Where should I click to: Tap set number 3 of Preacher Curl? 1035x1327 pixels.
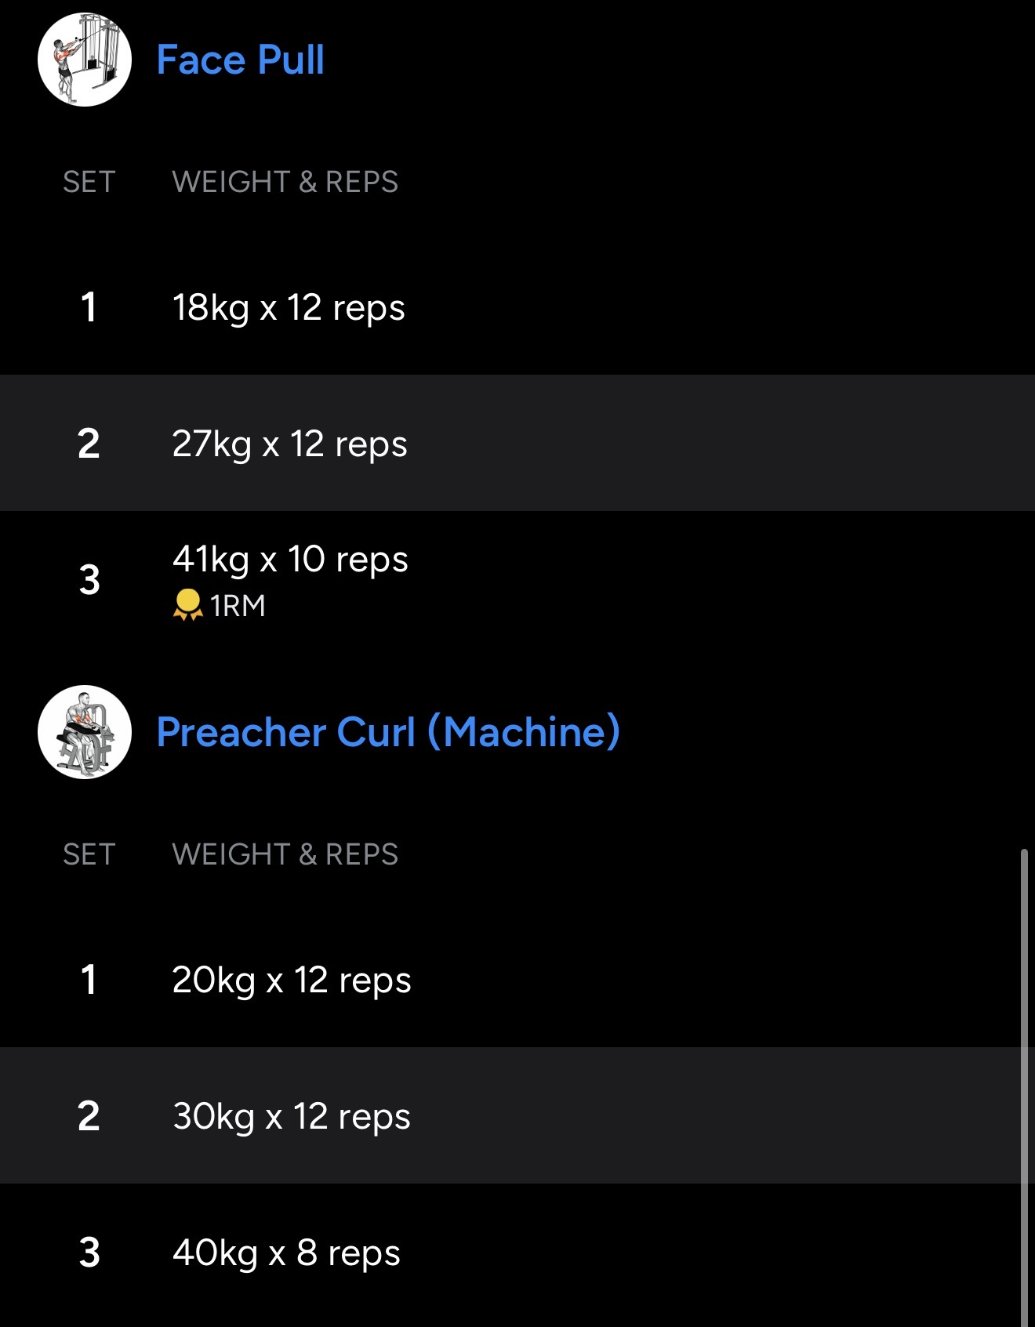[x=89, y=1253]
